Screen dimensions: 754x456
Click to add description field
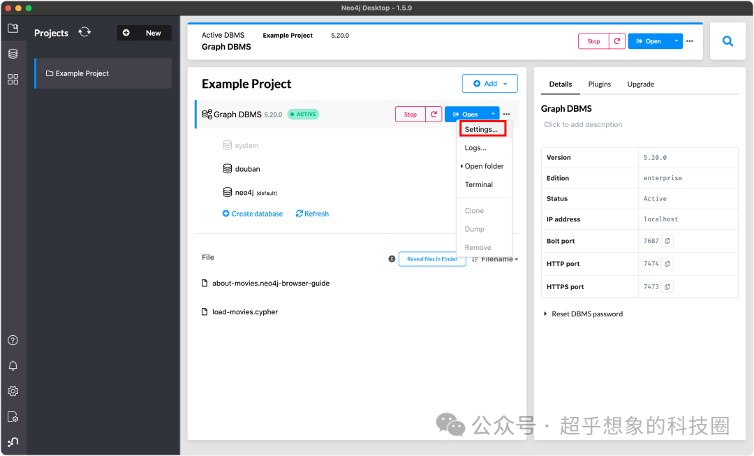(583, 124)
